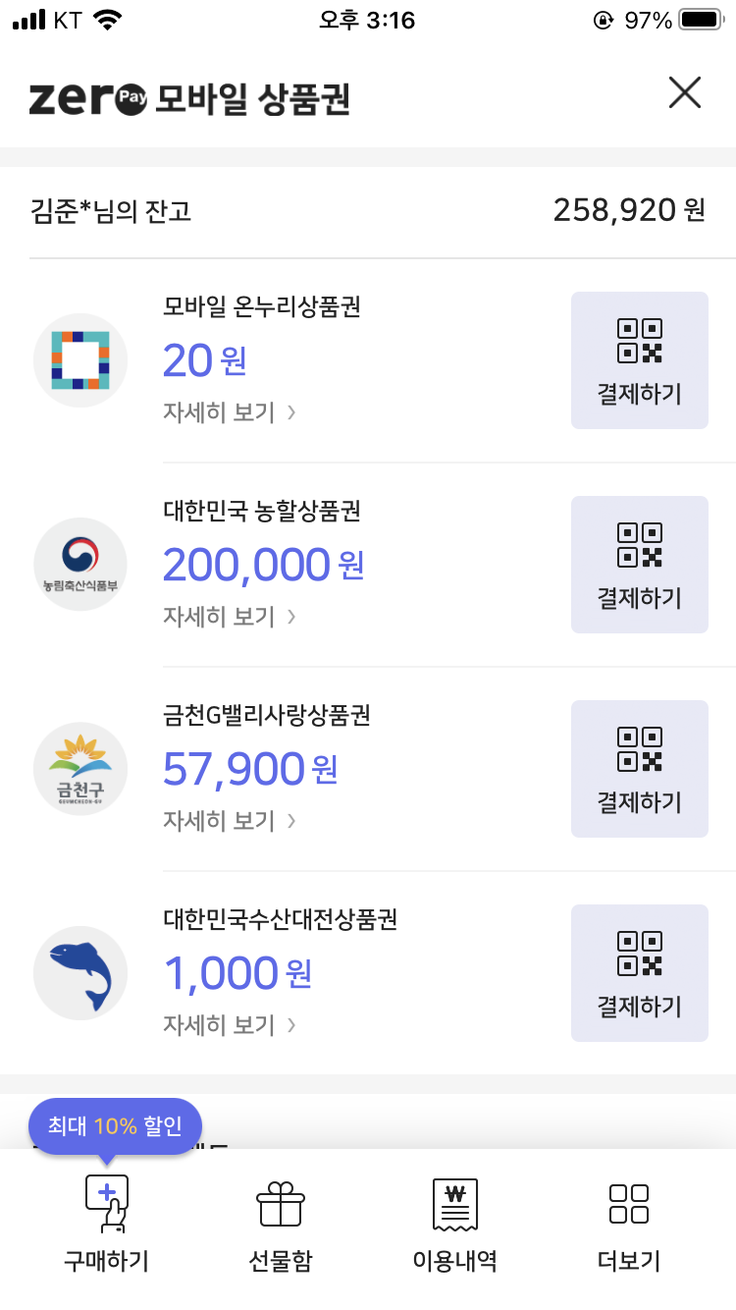
Task: Pay with 대한민국수산대전상품권 결제하기 button
Action: coord(640,973)
